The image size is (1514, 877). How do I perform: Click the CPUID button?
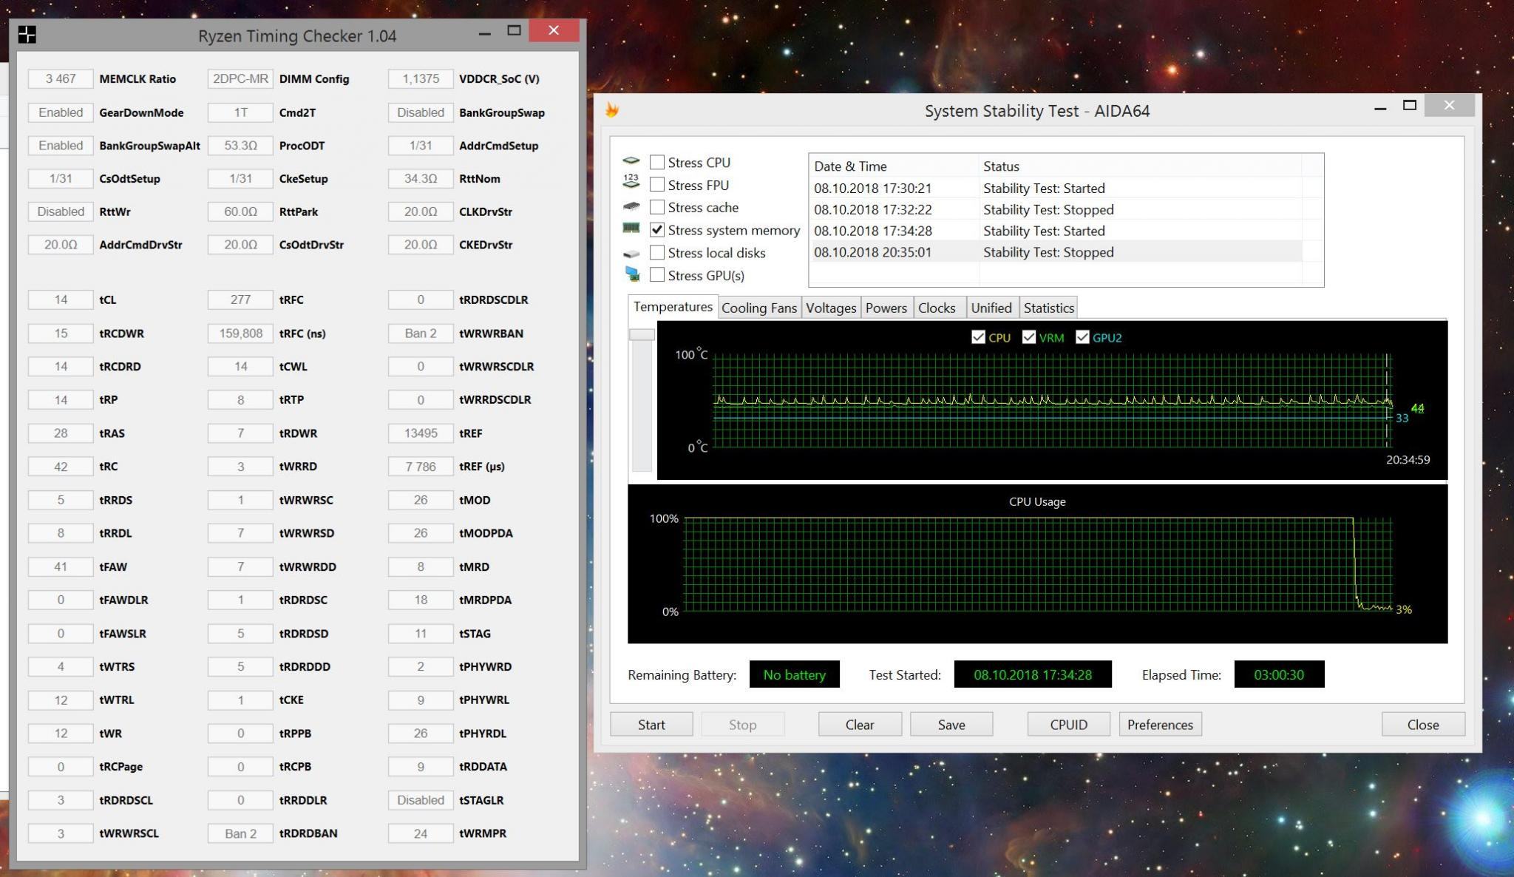1067,725
